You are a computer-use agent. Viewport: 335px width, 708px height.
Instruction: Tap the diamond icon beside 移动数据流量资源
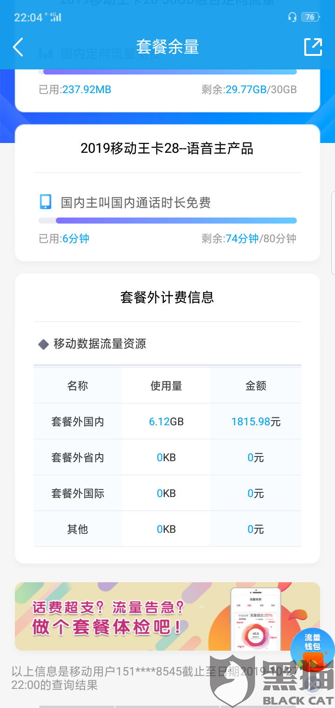click(x=43, y=344)
